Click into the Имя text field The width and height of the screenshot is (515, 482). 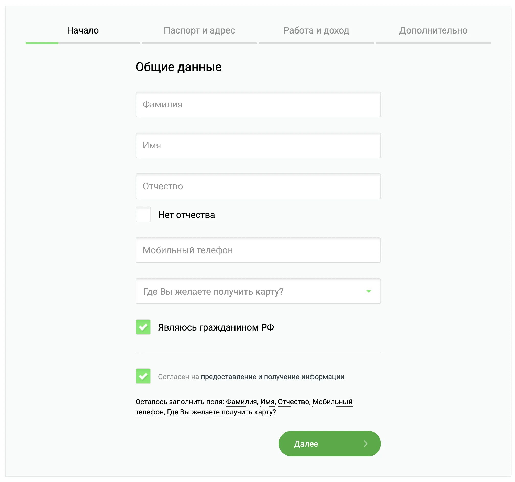pos(258,145)
